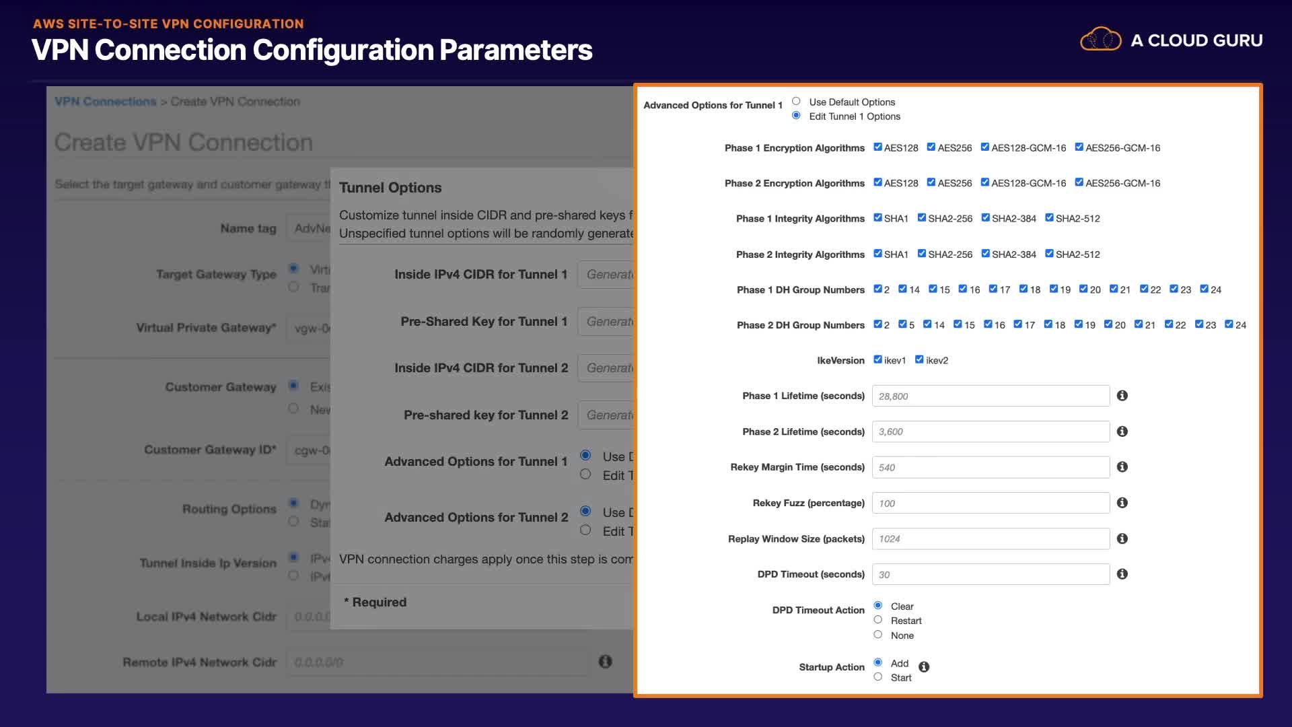Viewport: 1292px width, 727px height.
Task: Uncheck DH group 24 for Phase 1
Action: click(x=1204, y=289)
